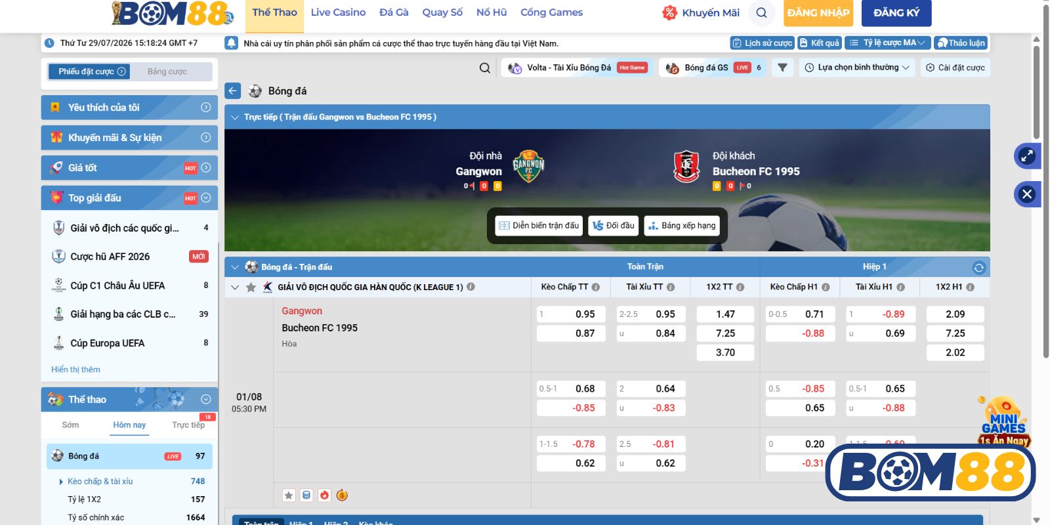Open Bóng đá GS live

coord(713,68)
